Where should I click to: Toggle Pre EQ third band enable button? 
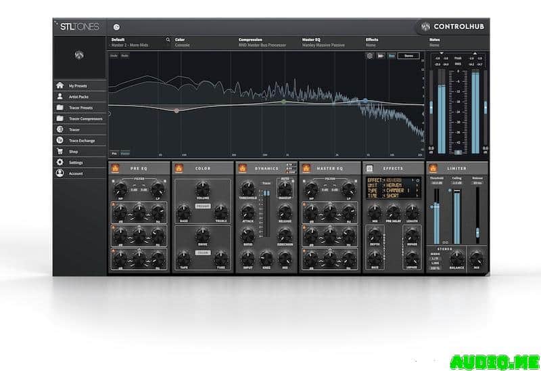(x=113, y=250)
